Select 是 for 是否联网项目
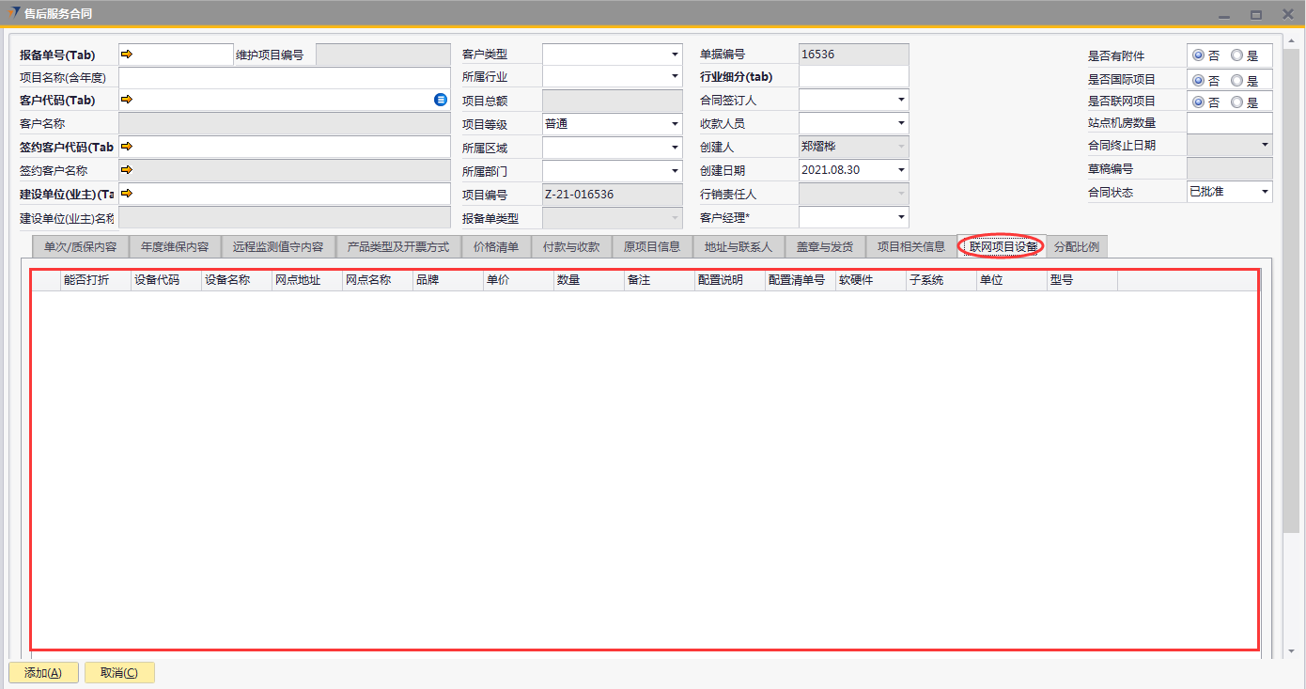The height and width of the screenshot is (689, 1306). 1236,102
